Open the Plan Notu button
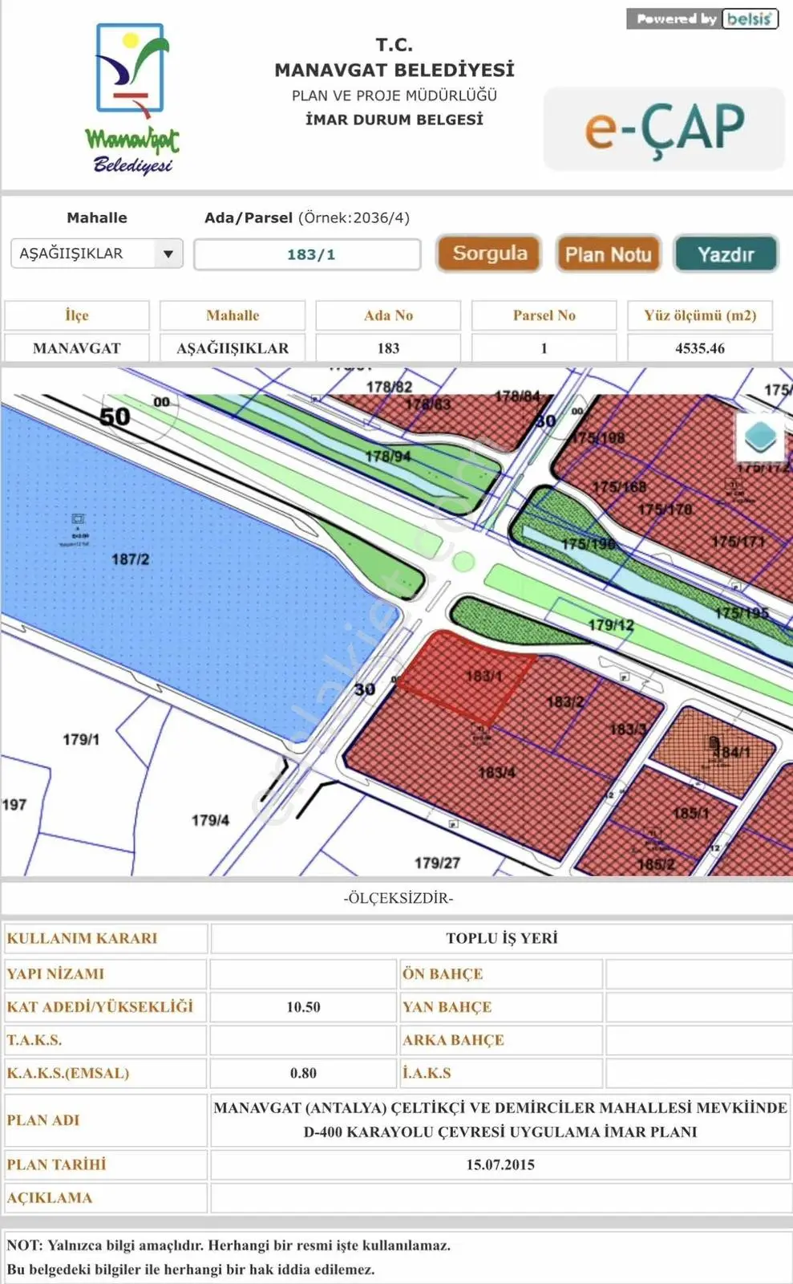The width and height of the screenshot is (793, 1284). pyautogui.click(x=609, y=254)
